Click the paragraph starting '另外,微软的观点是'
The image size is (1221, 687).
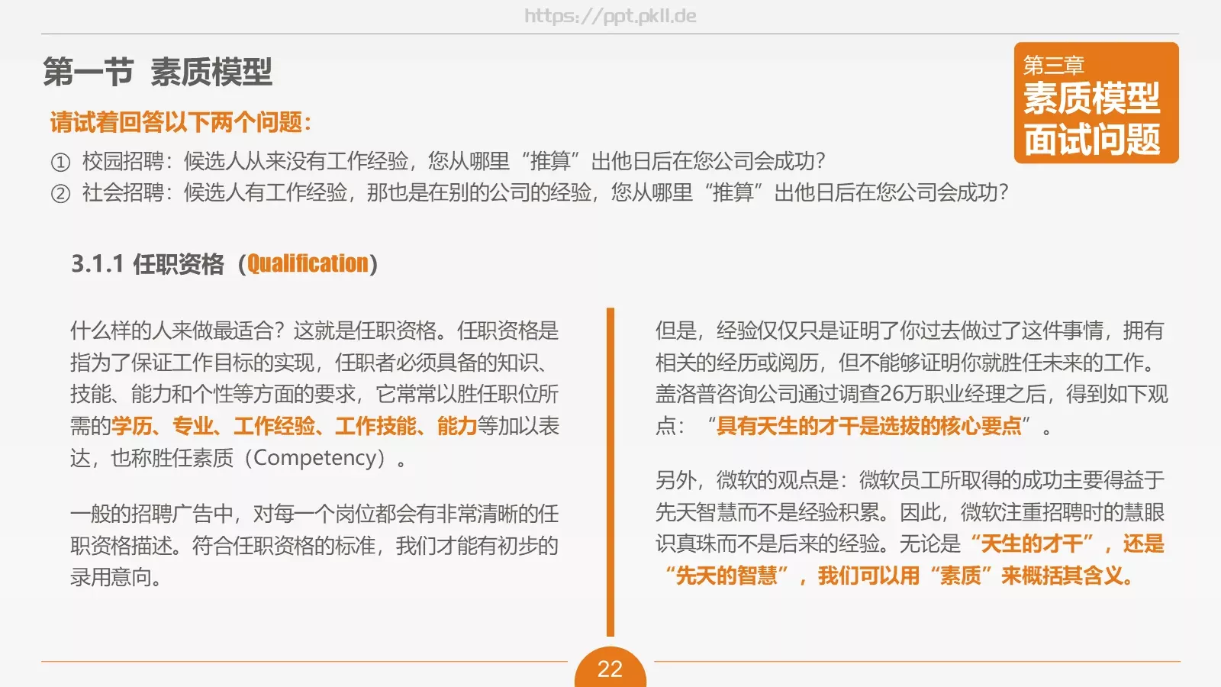coord(910,527)
